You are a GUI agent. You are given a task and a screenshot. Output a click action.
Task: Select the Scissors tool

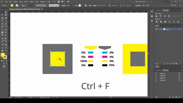[6, 27]
